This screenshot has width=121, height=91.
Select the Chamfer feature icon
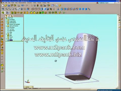coord(34,13)
